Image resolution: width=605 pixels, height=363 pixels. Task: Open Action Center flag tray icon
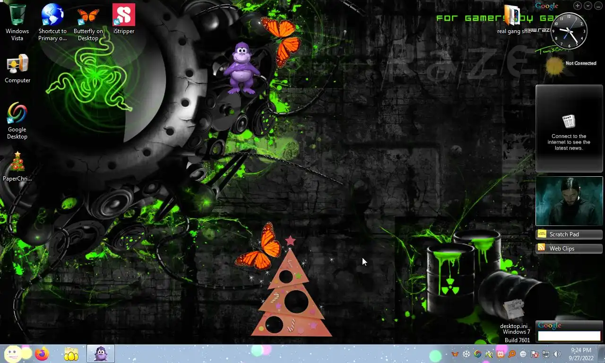[x=535, y=354]
